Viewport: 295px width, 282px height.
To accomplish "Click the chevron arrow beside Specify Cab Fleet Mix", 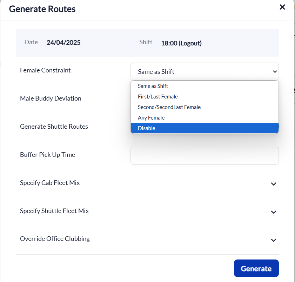I will point(274,184).
